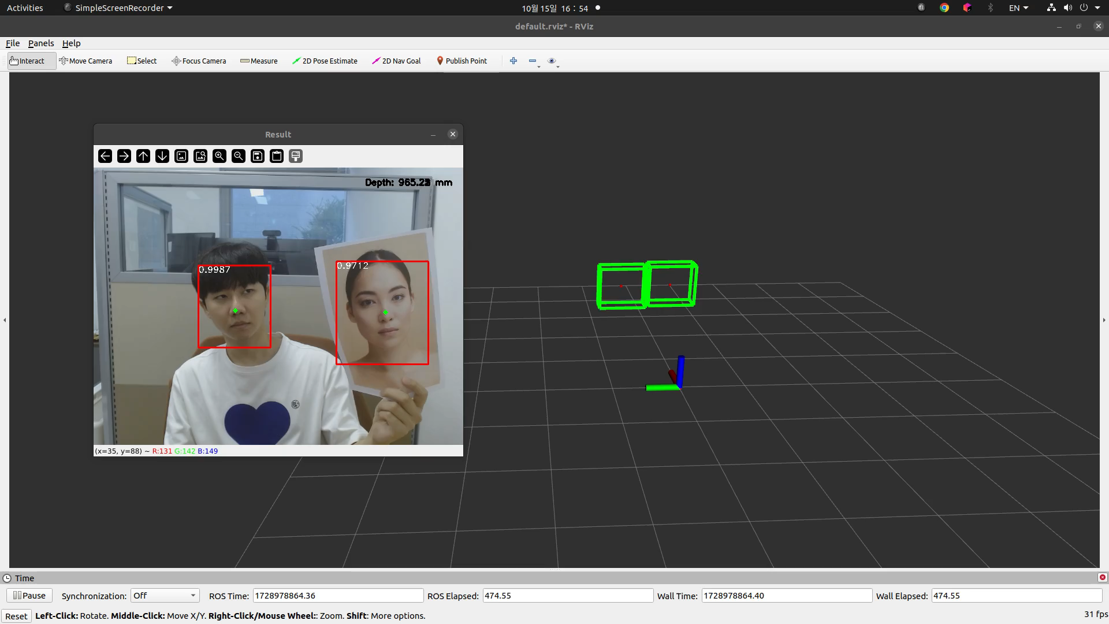Activate the Select tool
The height and width of the screenshot is (624, 1109).
(x=142, y=61)
